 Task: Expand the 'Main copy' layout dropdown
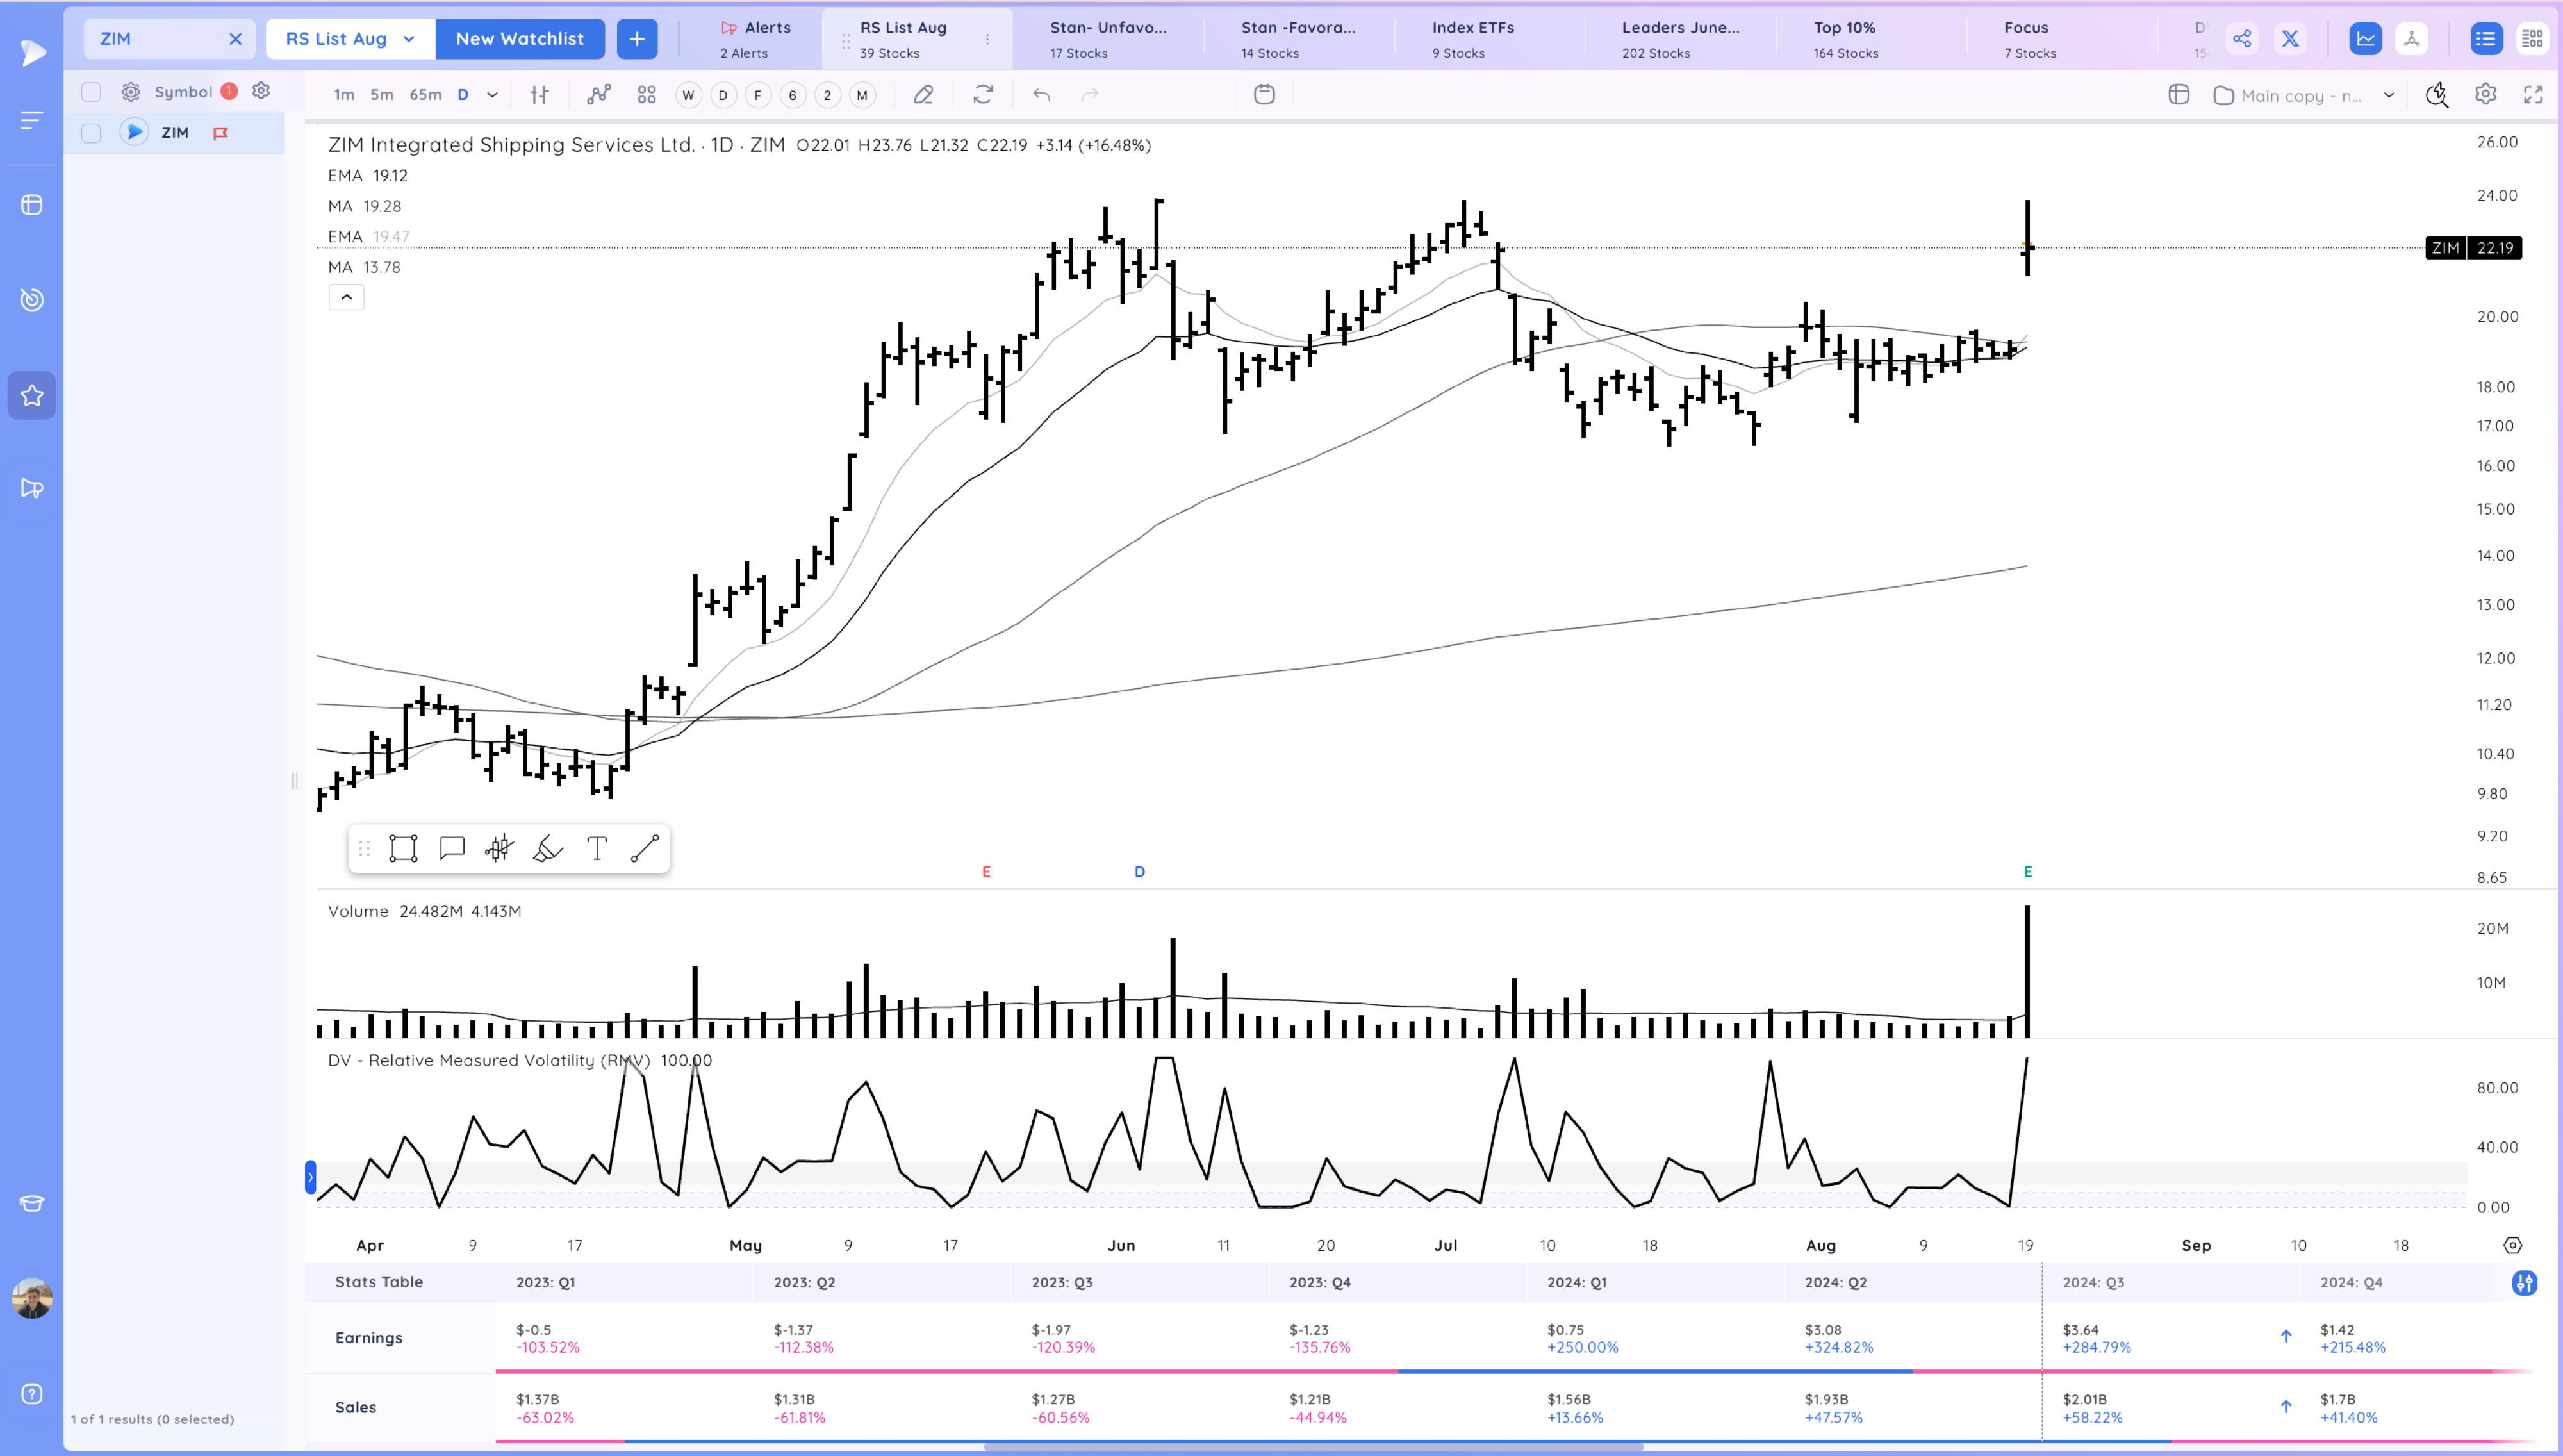pos(2389,95)
